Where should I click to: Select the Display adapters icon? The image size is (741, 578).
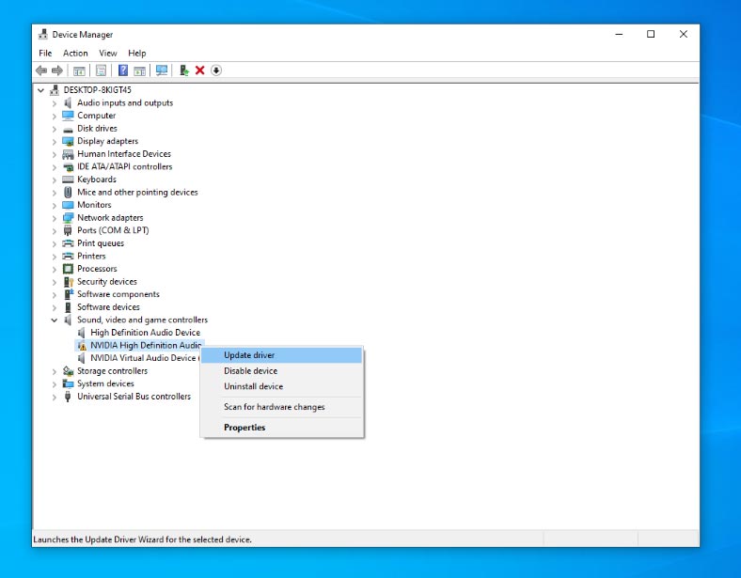[68, 141]
